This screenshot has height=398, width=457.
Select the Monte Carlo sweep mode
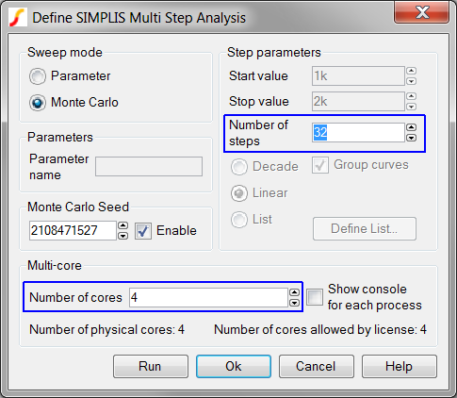tap(38, 103)
